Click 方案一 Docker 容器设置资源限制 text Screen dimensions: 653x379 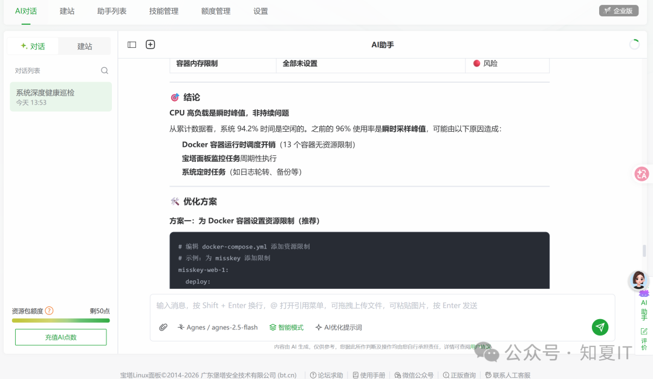244,221
